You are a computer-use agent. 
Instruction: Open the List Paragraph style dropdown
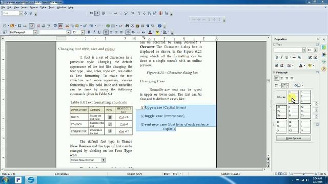(x=35, y=32)
